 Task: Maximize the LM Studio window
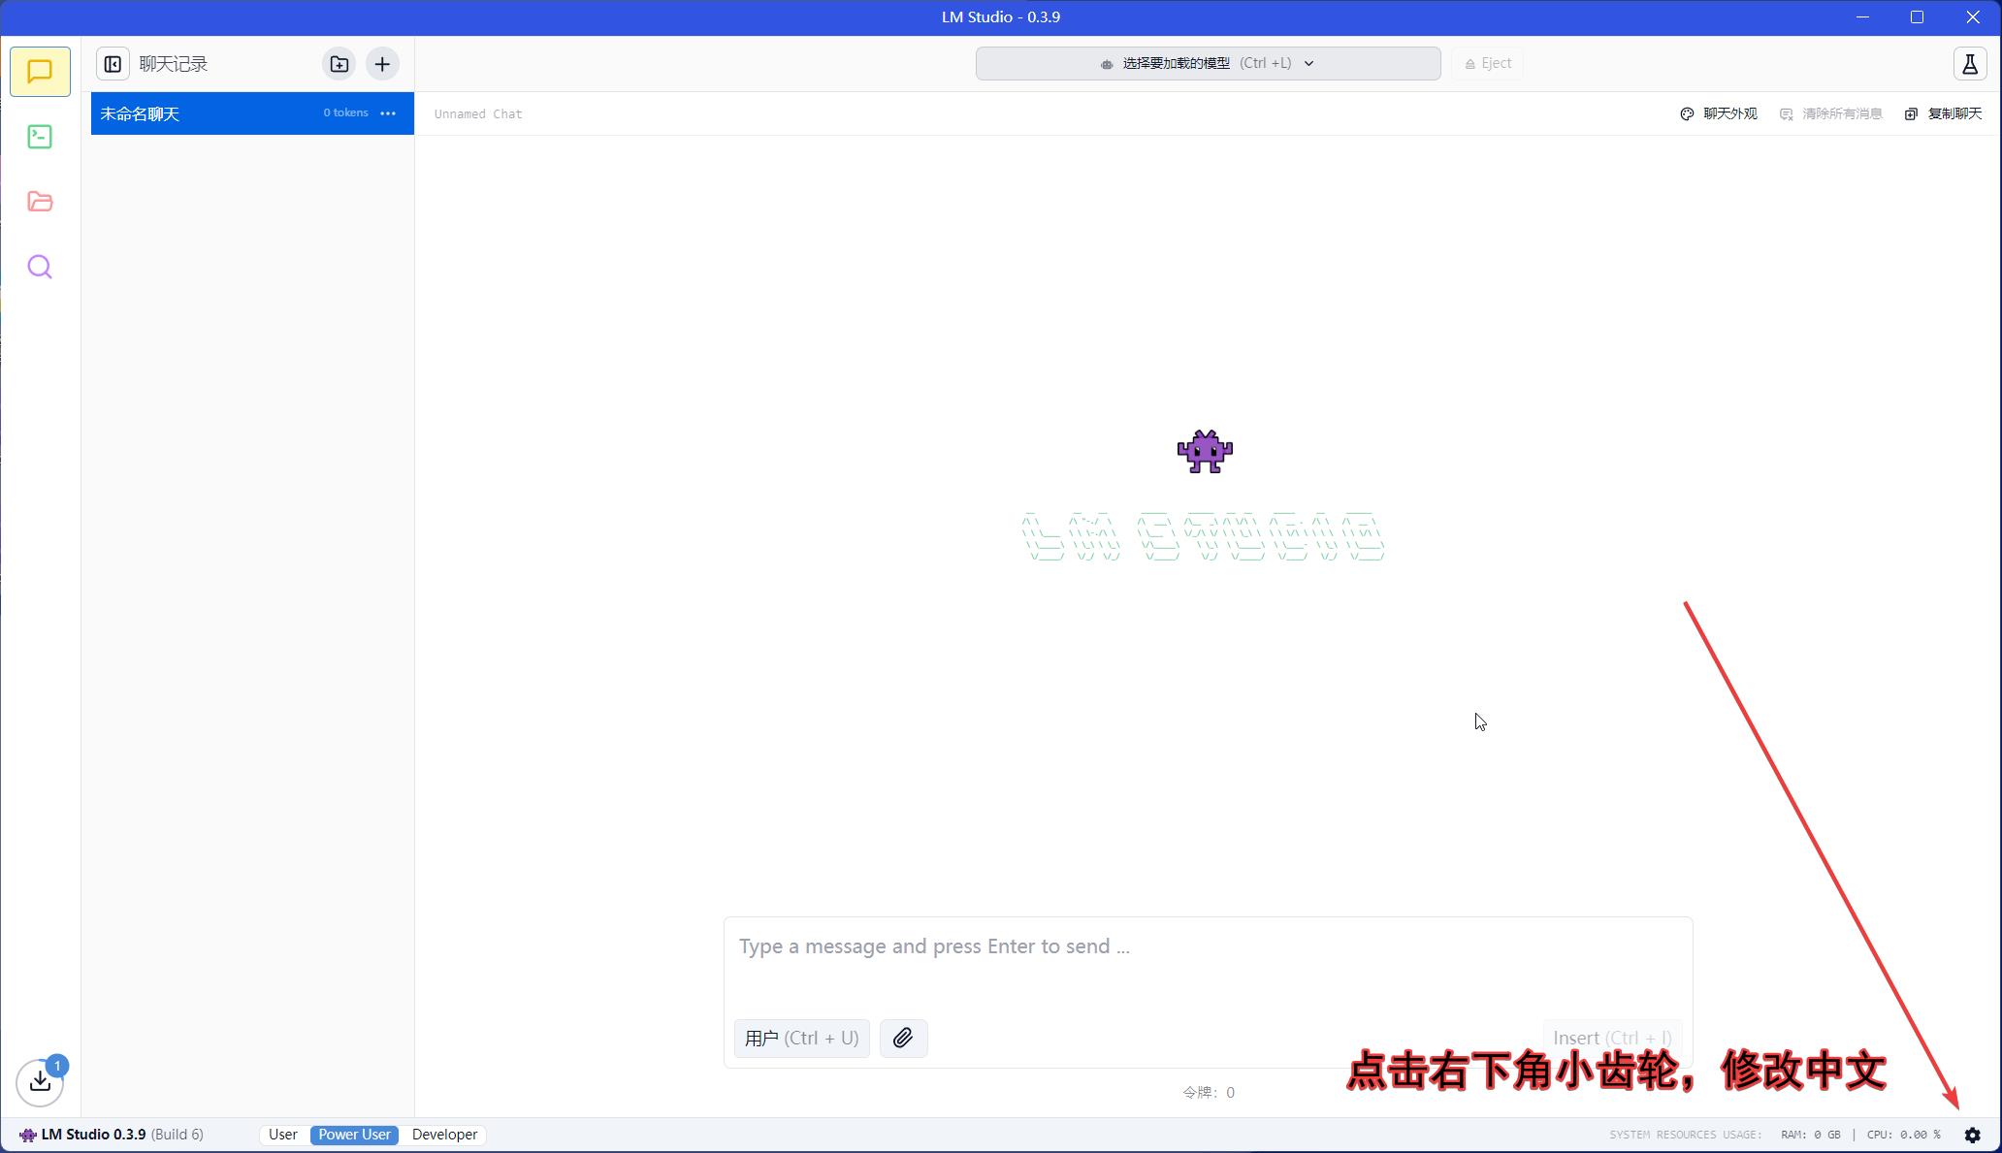tap(1917, 17)
